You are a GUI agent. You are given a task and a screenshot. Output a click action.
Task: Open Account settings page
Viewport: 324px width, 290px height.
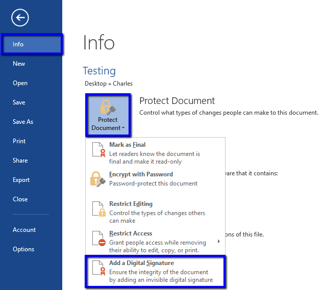tap(24, 230)
